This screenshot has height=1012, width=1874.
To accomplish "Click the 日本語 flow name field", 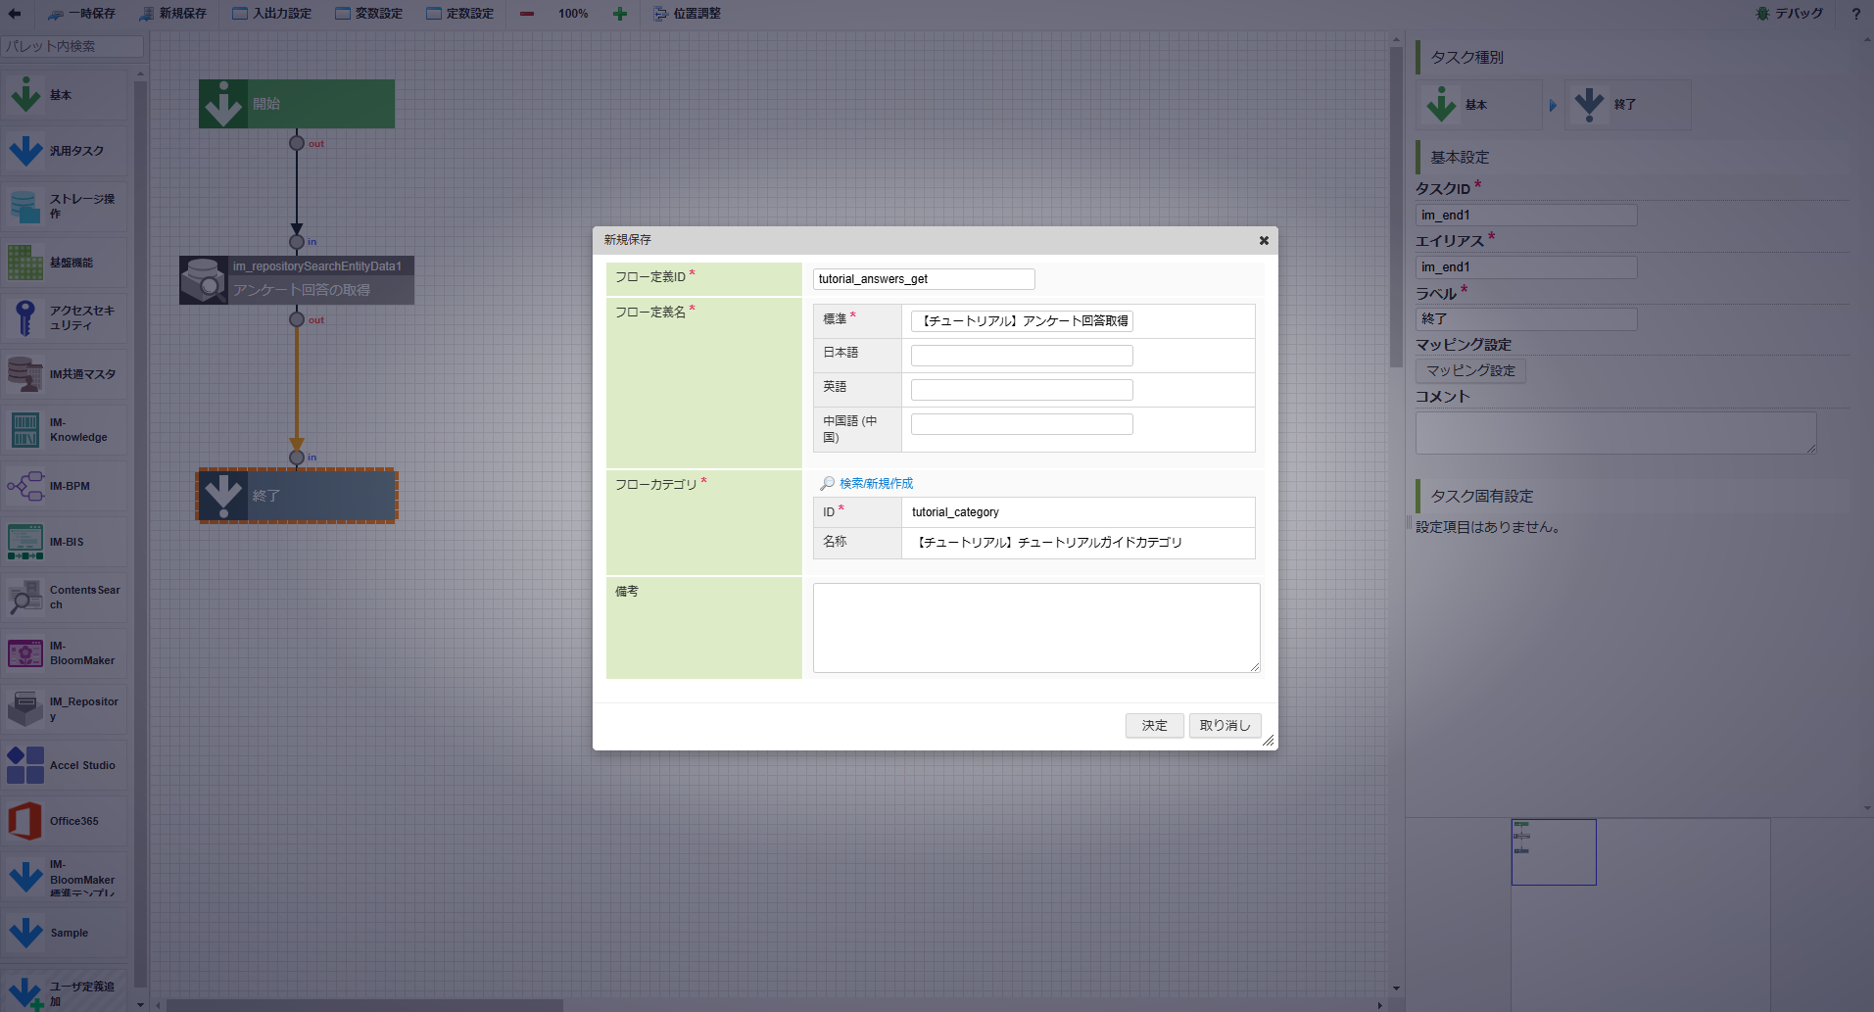I will pyautogui.click(x=1021, y=356).
